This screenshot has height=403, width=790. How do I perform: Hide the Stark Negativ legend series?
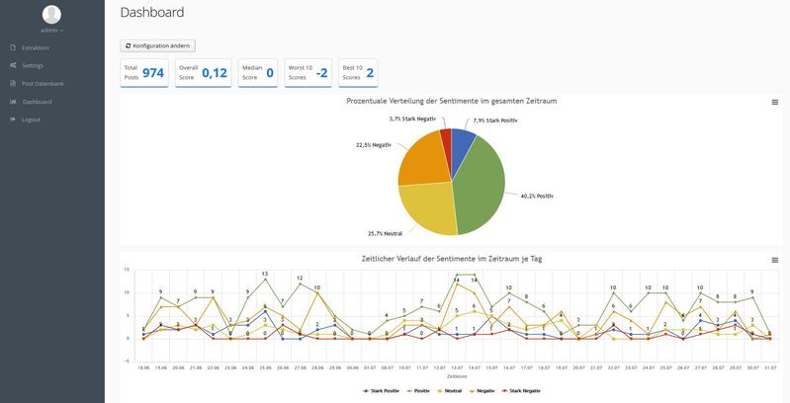(521, 391)
